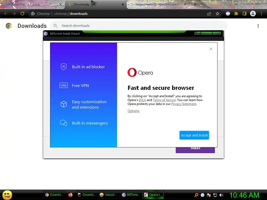Click the 10:46 AM clock
Screen dimensions: 267x200
tap(244, 195)
